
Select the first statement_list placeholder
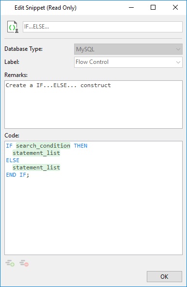[x=36, y=153]
